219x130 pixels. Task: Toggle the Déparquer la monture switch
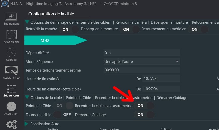(x=130, y=29)
